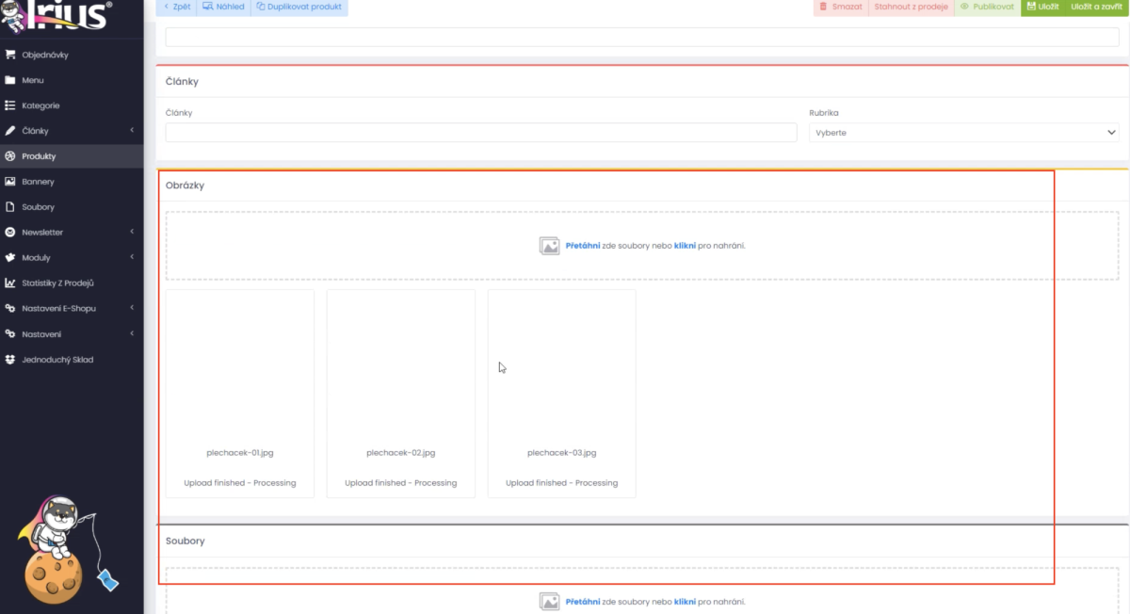Click the image icon in Obrázky dropzone
This screenshot has height=614, width=1130.
(550, 246)
